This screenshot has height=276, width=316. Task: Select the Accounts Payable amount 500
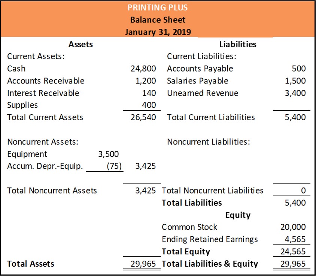tap(299, 69)
